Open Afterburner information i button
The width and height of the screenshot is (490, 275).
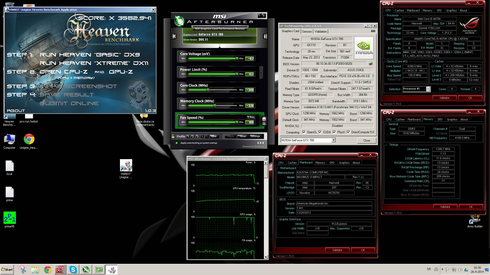(265, 36)
